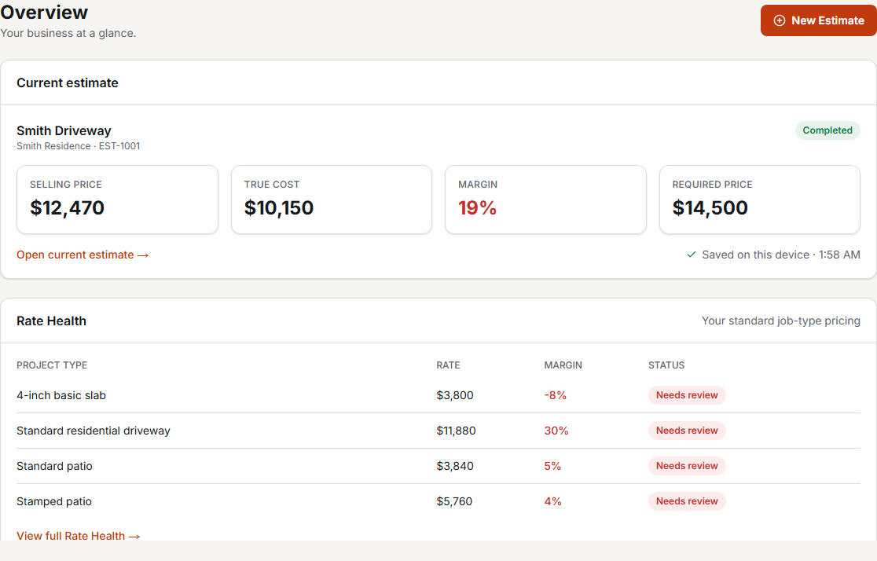Click the $3,840 rate value
This screenshot has width=877, height=561.
[455, 466]
